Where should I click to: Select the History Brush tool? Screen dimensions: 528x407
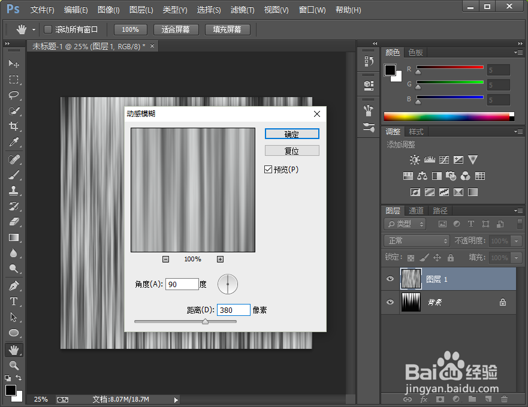click(14, 206)
